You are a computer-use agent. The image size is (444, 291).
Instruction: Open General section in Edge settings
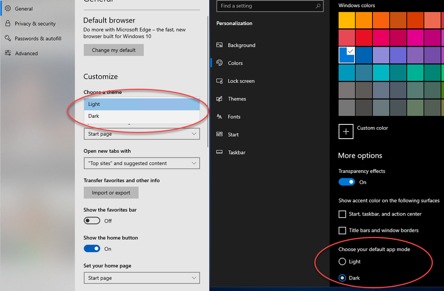(x=37, y=9)
